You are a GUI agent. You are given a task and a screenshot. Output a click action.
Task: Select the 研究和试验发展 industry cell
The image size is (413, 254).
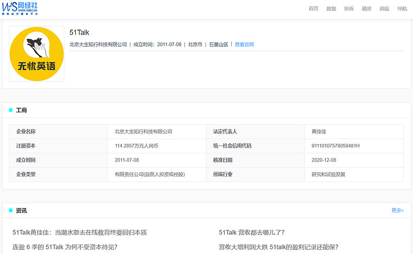pyautogui.click(x=354, y=174)
